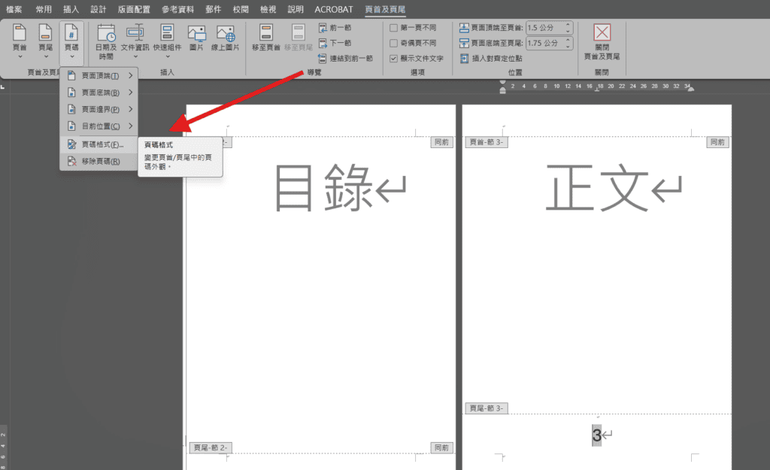Enable the 第一頁不同 checkbox
The image size is (770, 470).
394,28
